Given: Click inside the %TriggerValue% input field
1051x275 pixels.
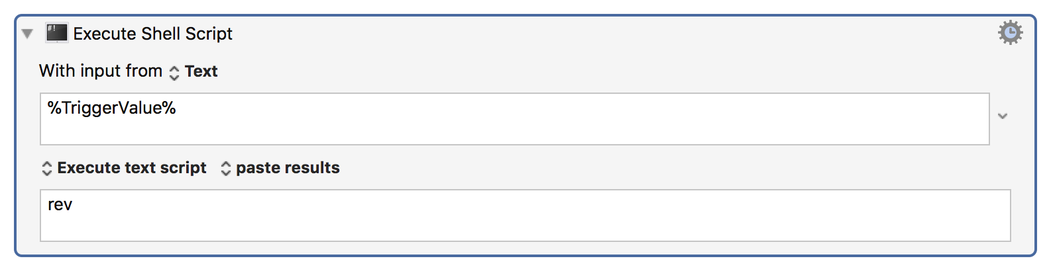Looking at the screenshot, I should (x=515, y=119).
